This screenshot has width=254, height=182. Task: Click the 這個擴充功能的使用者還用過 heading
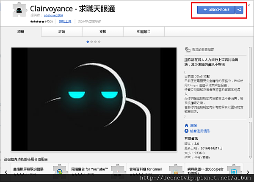click(x=26, y=159)
